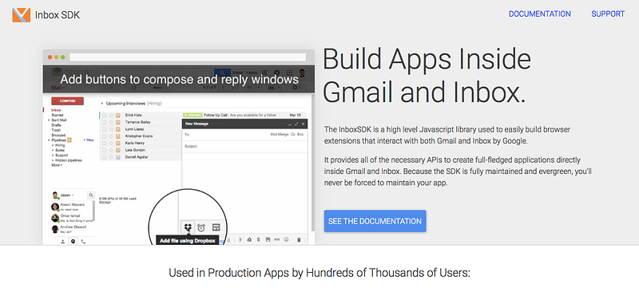Image resolution: width=639 pixels, height=288 pixels.
Task: Tick the checkbox for Erick Hale
Action: [105, 115]
